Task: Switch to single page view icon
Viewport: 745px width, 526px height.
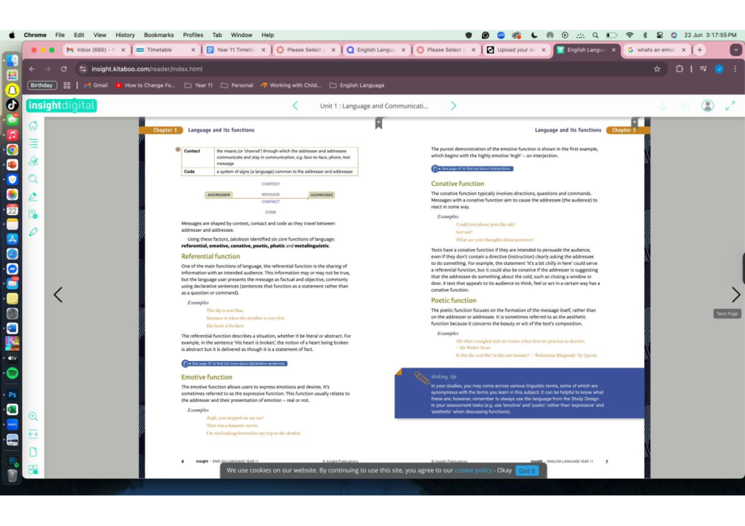Action: (x=34, y=452)
